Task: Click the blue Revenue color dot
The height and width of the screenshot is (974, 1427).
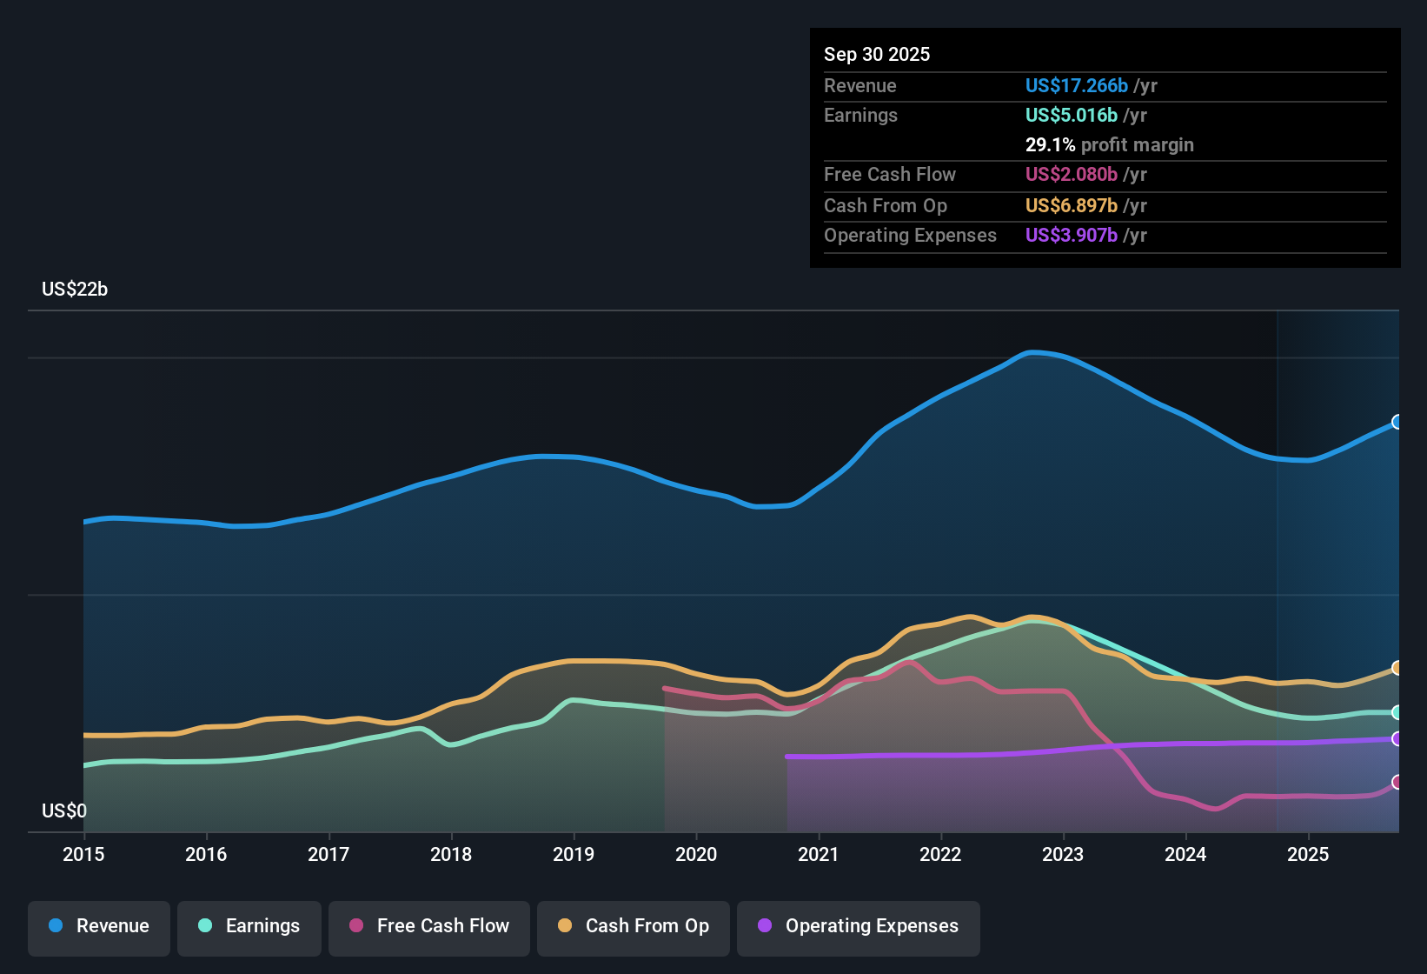Action: coord(55,926)
